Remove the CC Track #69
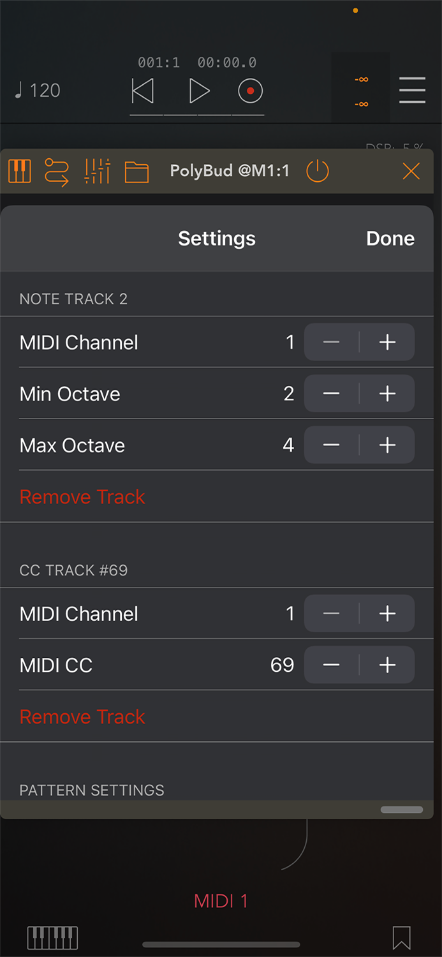 [x=82, y=716]
